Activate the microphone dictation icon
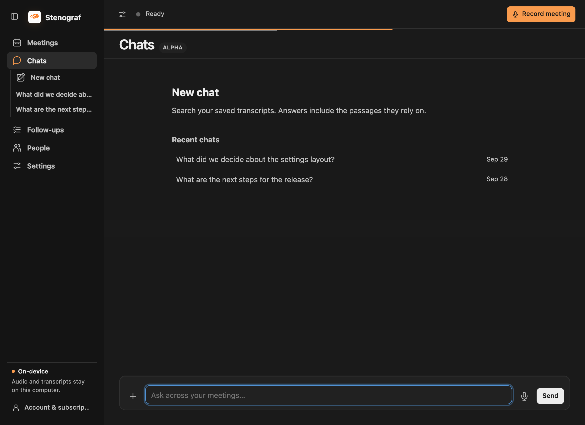The height and width of the screenshot is (425, 585). pyautogui.click(x=524, y=396)
